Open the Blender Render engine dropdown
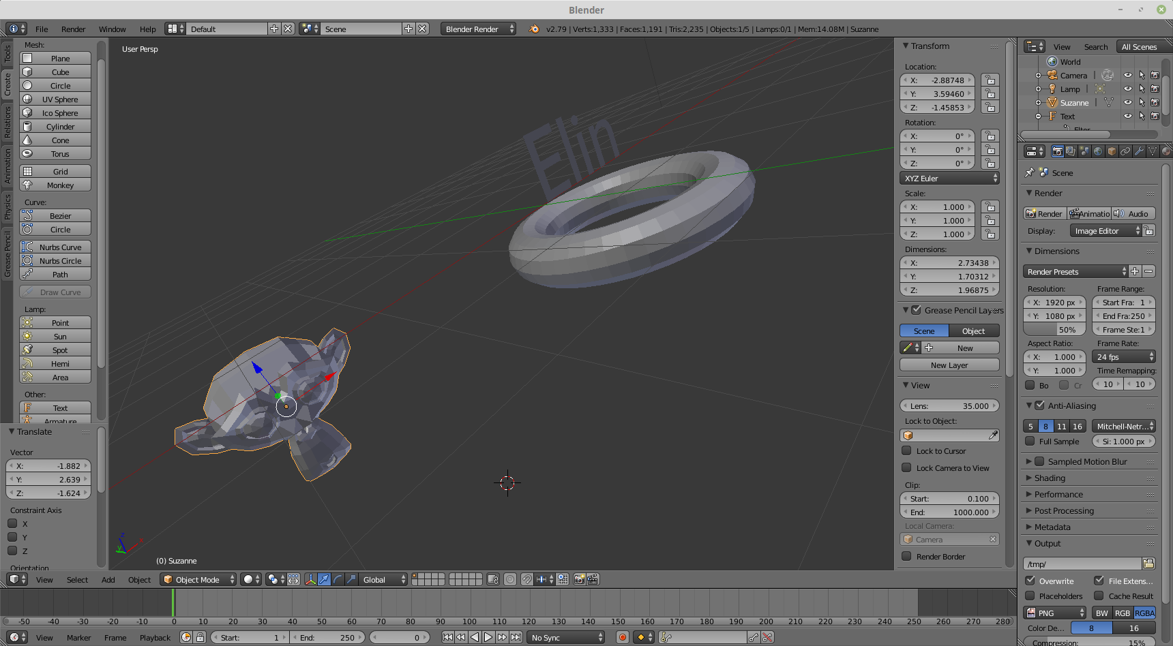The width and height of the screenshot is (1173, 646). coord(478,29)
